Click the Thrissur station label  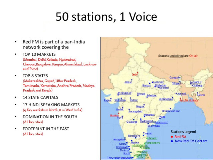125,151
